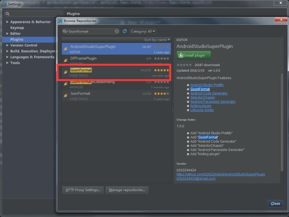Select Plugins in Settings tree
Viewport: 289px width, 217px height.
click(29, 40)
